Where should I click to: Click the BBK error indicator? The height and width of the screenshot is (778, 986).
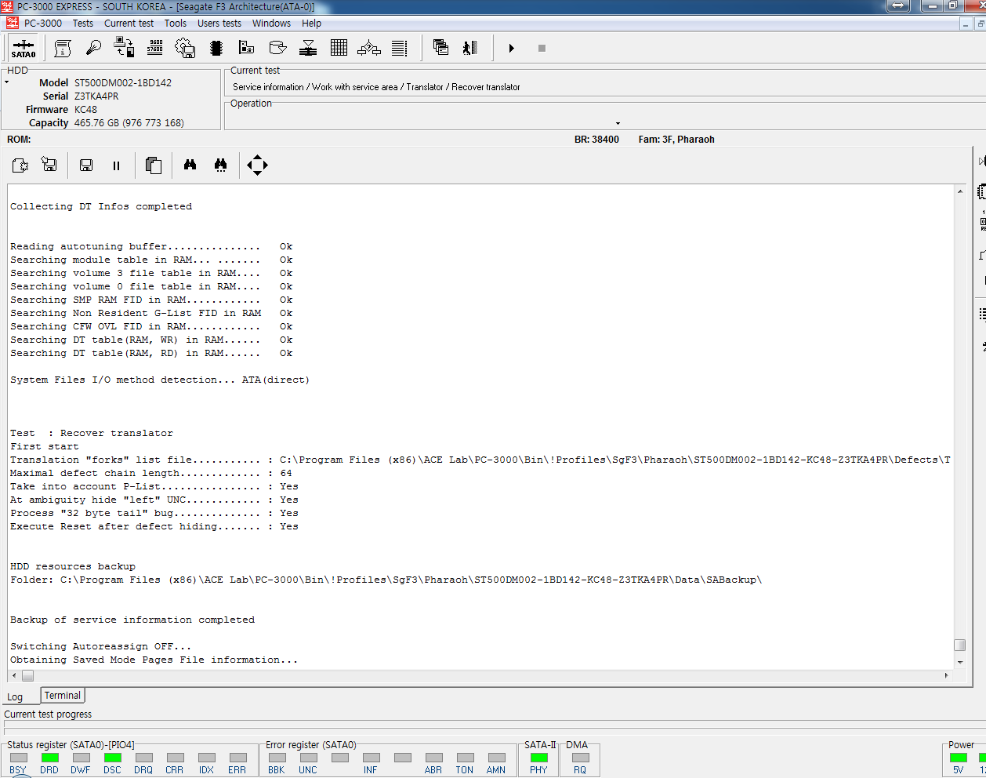click(x=277, y=758)
